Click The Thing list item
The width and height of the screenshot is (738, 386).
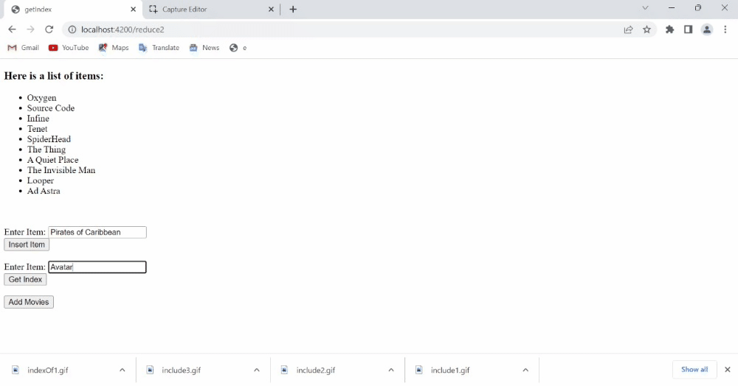[x=46, y=150]
